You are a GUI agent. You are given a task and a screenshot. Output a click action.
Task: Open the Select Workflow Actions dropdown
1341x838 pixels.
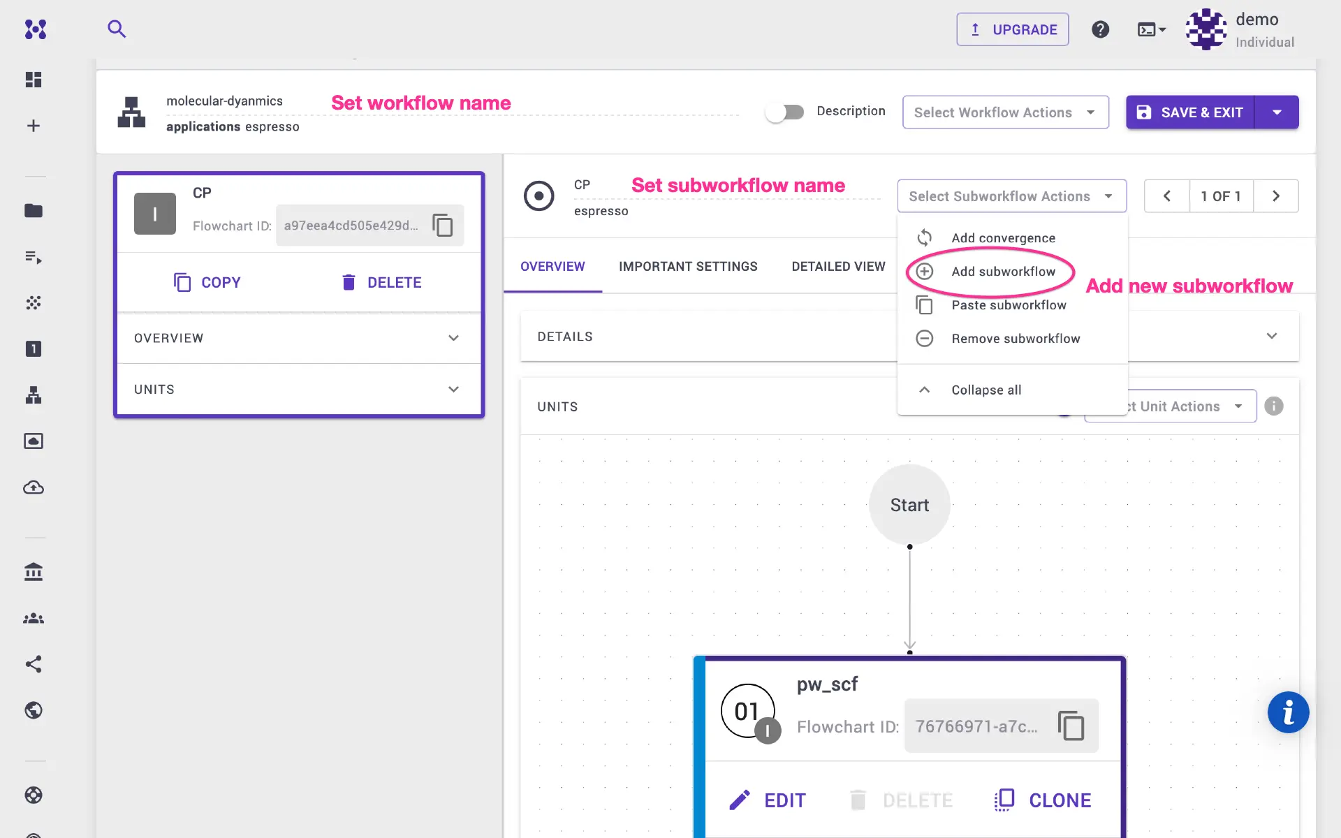coord(1006,112)
